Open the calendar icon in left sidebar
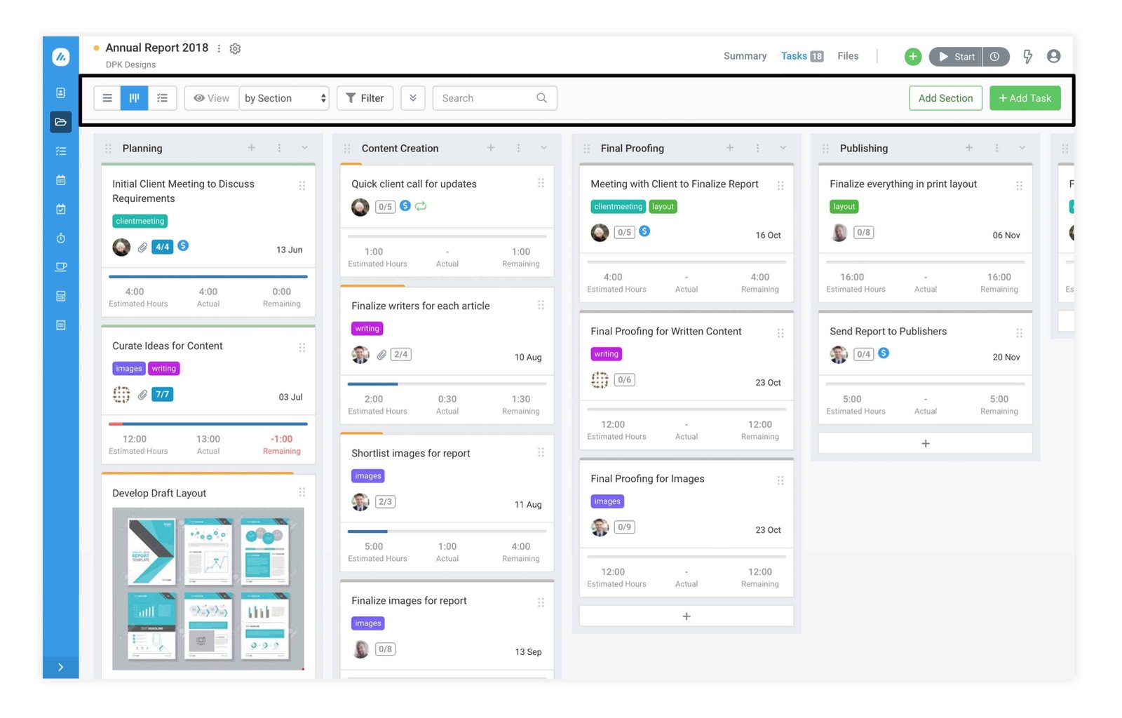Viewport: 1122px width, 718px height. click(61, 180)
